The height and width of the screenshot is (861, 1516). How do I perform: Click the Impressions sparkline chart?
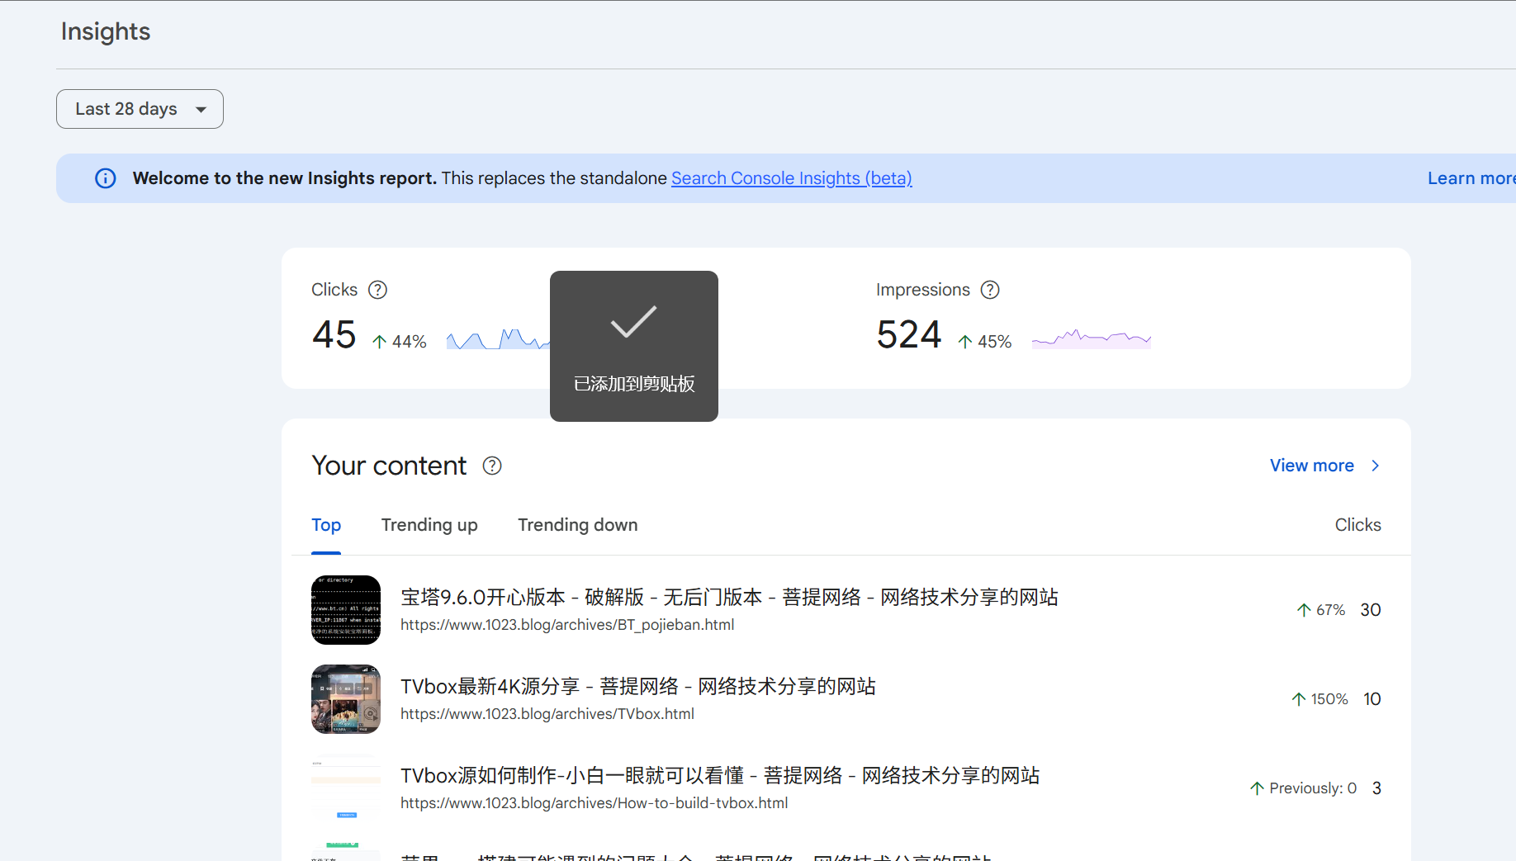(1091, 338)
